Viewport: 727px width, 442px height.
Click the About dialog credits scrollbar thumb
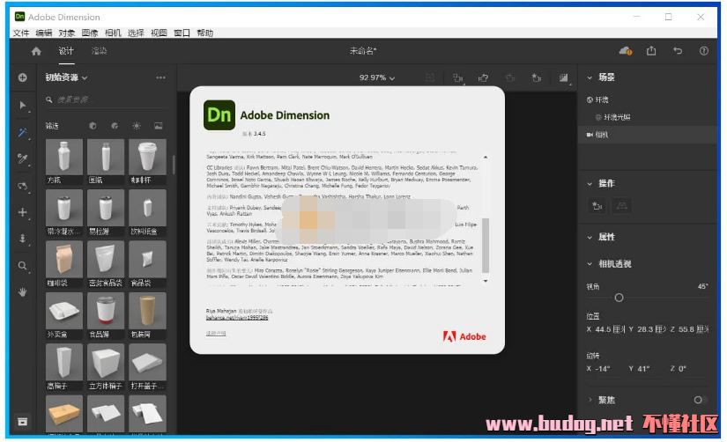pos(486,246)
